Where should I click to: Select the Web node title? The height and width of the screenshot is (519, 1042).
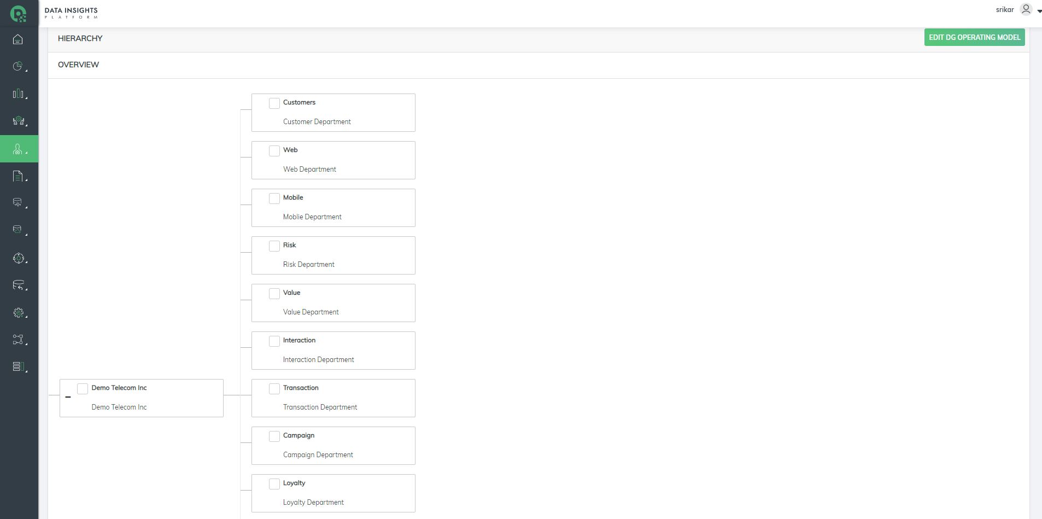(x=290, y=150)
